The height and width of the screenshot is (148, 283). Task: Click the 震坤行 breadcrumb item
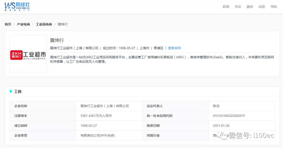63,24
